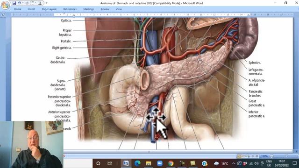
Task: Click the horizontal ruler
Action: tap(152, 14)
